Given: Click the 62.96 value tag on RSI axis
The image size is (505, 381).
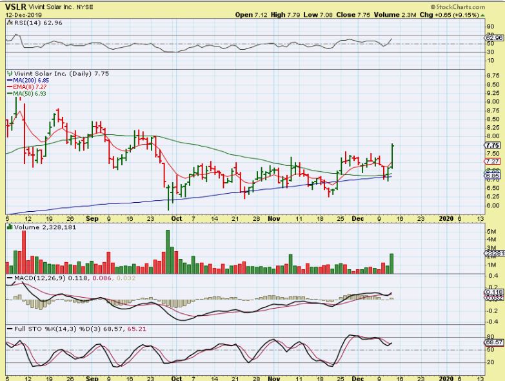Looking at the screenshot, I should pyautogui.click(x=494, y=38).
